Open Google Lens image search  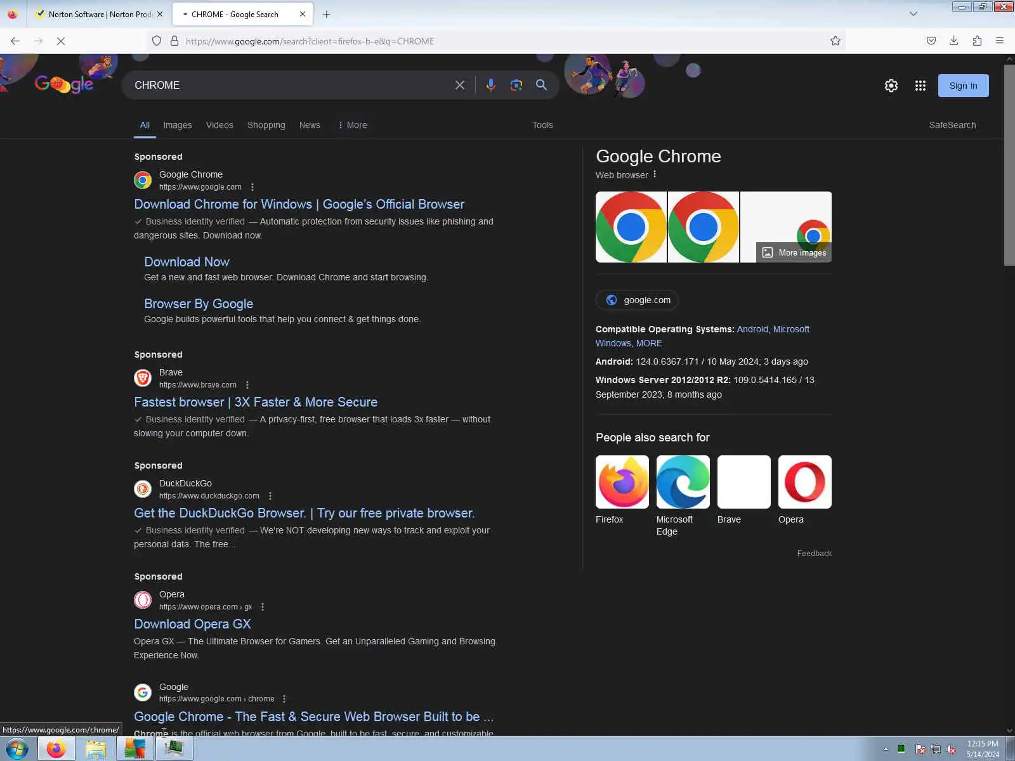coord(516,85)
